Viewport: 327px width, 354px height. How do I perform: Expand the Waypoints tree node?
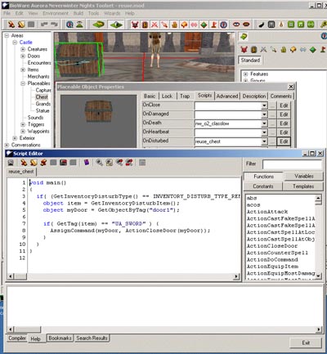(23, 131)
